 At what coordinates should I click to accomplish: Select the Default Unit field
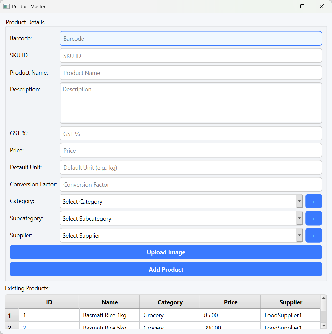(x=191, y=167)
